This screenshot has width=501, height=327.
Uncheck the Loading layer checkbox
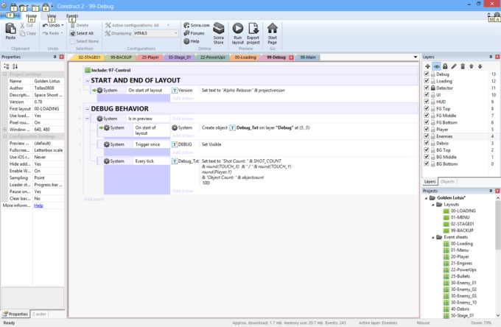(427, 81)
